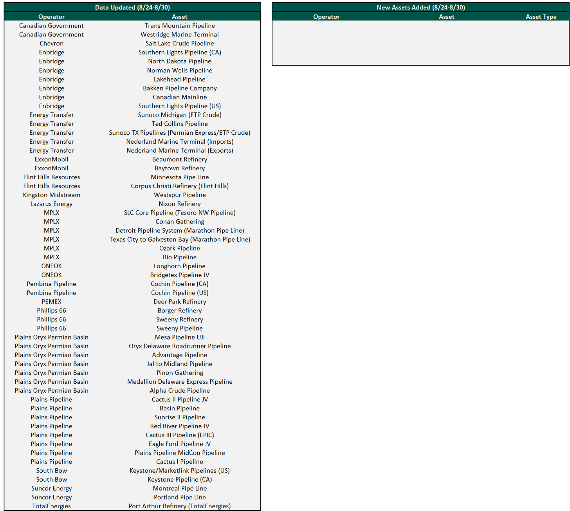Click "Corpus Christi Refinery (Flint Hills)" cell
Image resolution: width=570 pixels, height=511 pixels.
coord(180,186)
